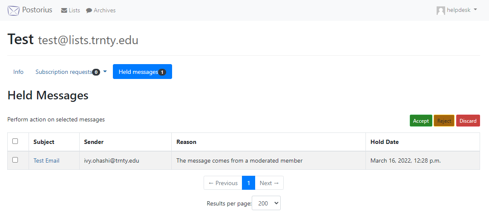Click the Lists envelope icon in navbar
The width and height of the screenshot is (489, 211).
64,11
